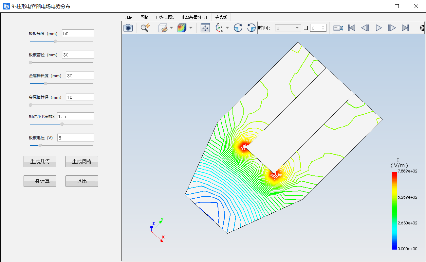This screenshot has height=262, width=426.
Task: Open the 电场云图1 tab
Action: coord(165,17)
